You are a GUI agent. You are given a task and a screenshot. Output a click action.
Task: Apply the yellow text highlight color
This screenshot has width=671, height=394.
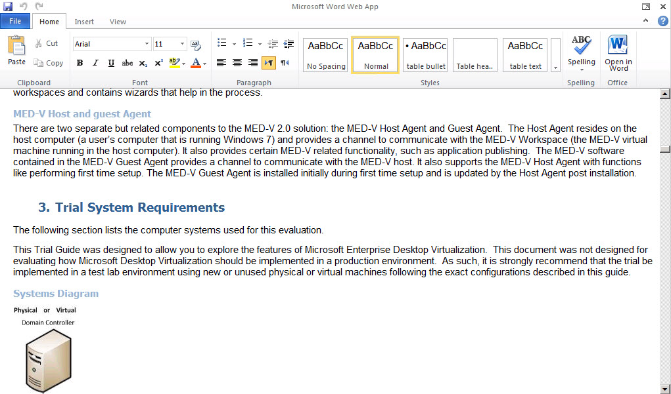coord(174,63)
